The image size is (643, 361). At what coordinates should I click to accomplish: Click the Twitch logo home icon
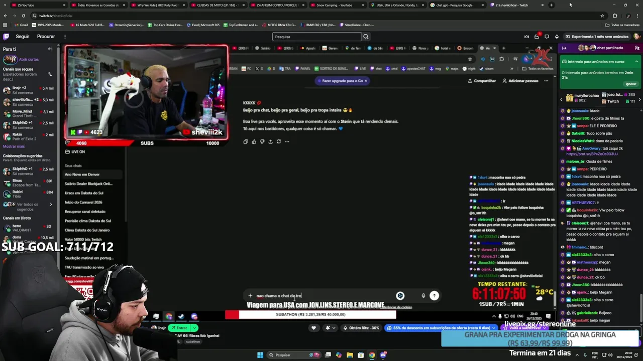[6, 37]
